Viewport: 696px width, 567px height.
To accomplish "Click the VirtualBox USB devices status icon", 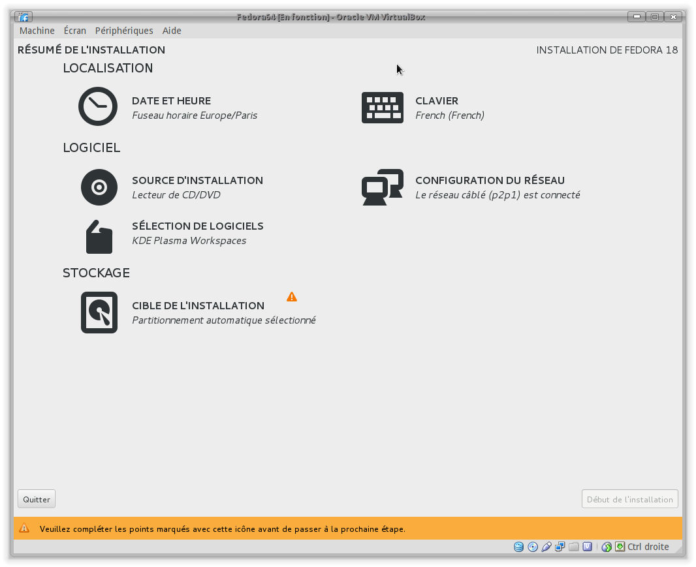I will [x=546, y=547].
